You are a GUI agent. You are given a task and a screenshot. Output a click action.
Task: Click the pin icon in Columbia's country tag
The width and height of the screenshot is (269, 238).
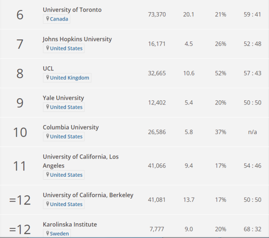48,136
